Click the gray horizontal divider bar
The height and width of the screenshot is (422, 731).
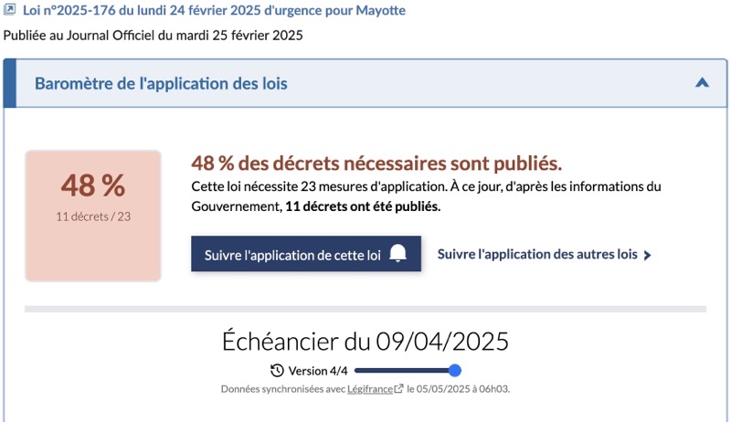coord(365,310)
